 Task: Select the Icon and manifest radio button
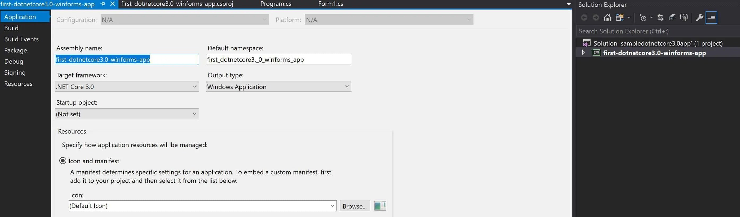(63, 161)
